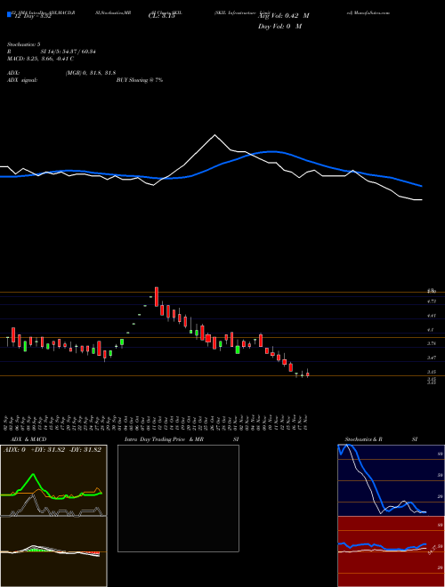
Task: Click the blue 12-day SMA legend square
Action: point(9,14)
